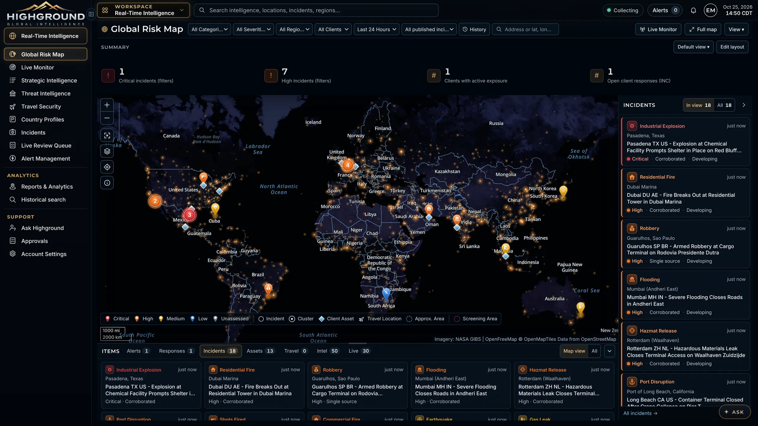Open the Live 30 tab
The height and width of the screenshot is (426, 758).
coord(359,351)
